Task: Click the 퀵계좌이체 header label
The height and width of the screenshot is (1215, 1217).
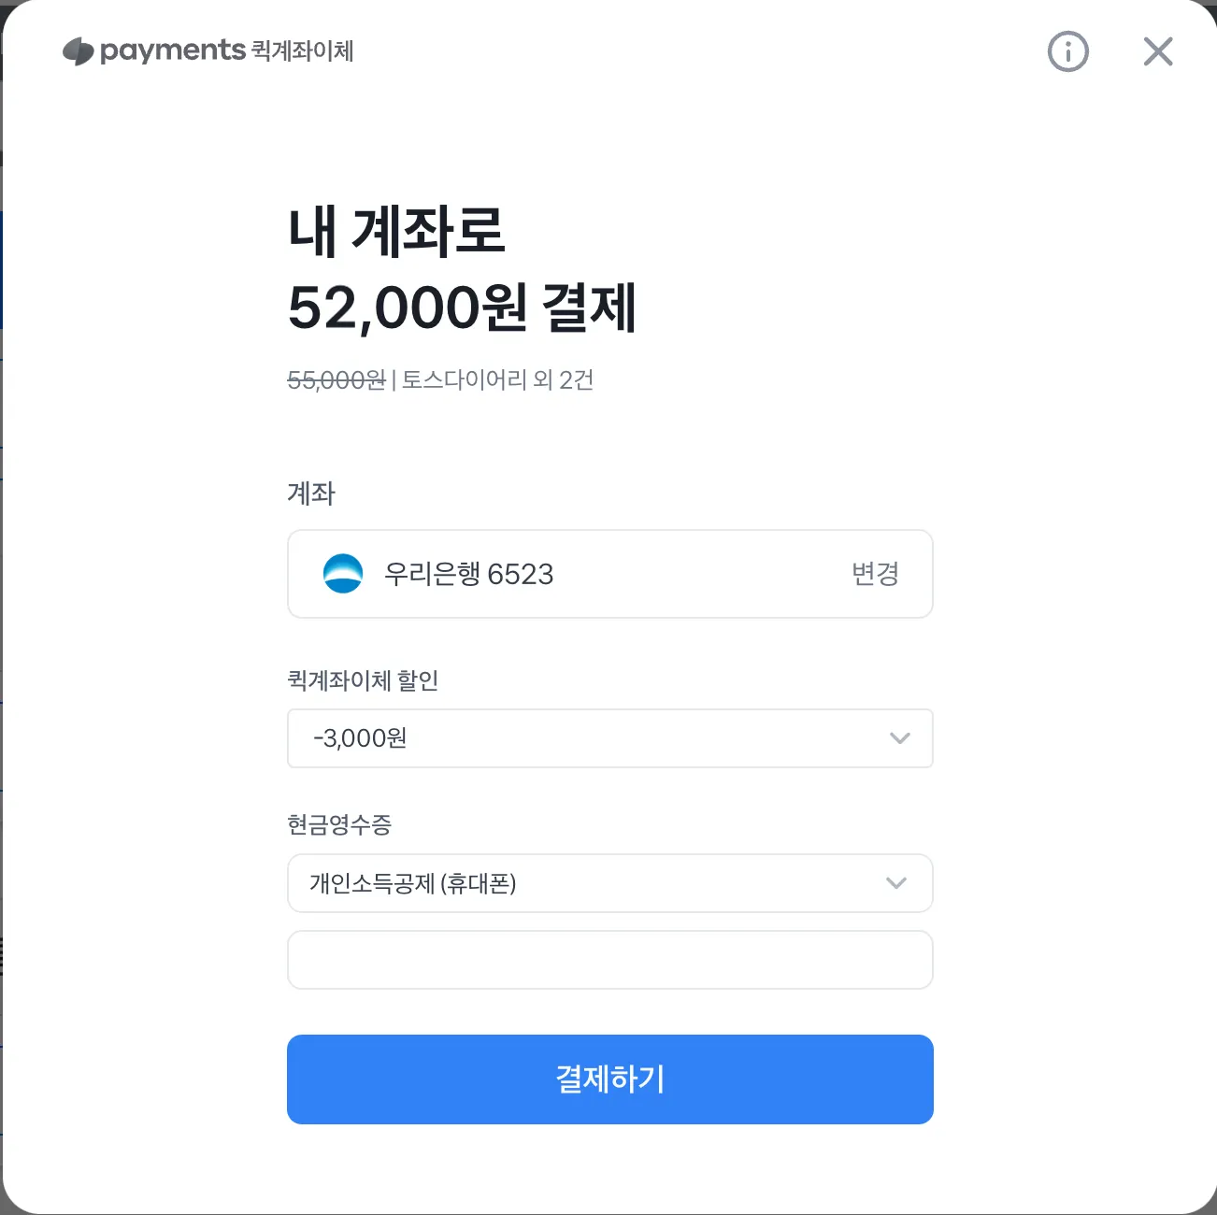Action: pyautogui.click(x=303, y=51)
